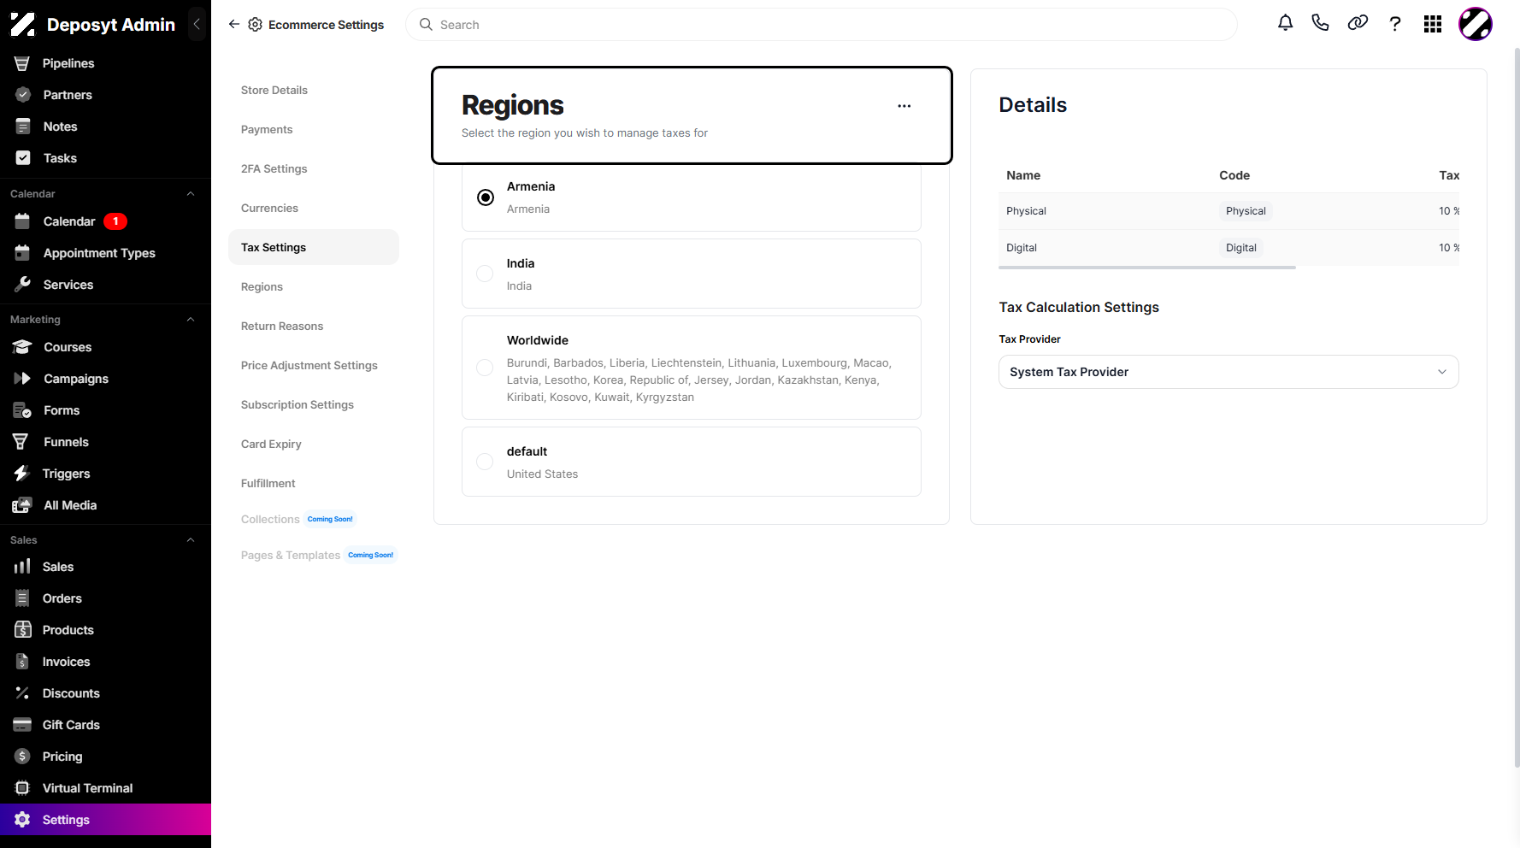The image size is (1520, 848).
Task: Open Subscription Settings tab
Action: coord(298,404)
